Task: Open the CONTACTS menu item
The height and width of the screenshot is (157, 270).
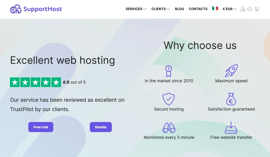Action: coord(198,9)
